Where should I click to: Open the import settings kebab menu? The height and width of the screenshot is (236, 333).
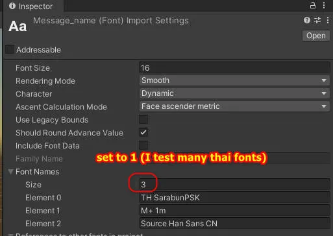[328, 20]
